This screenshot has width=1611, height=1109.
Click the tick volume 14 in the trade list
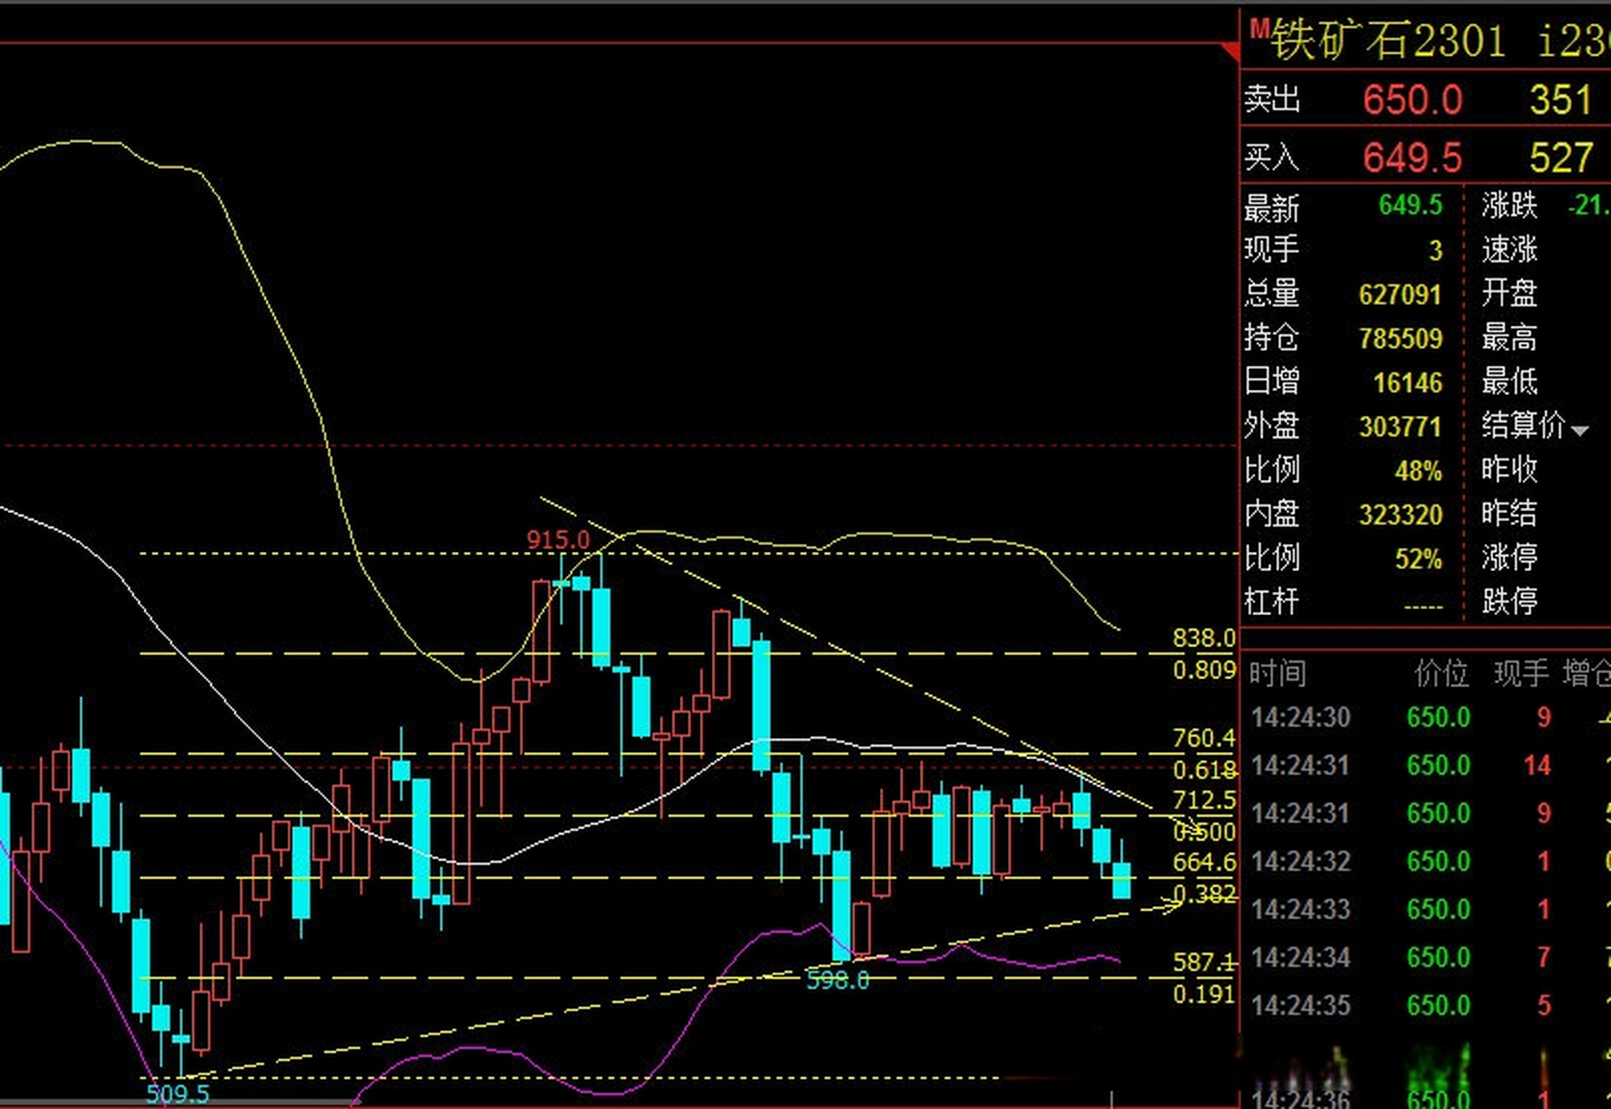[1537, 765]
